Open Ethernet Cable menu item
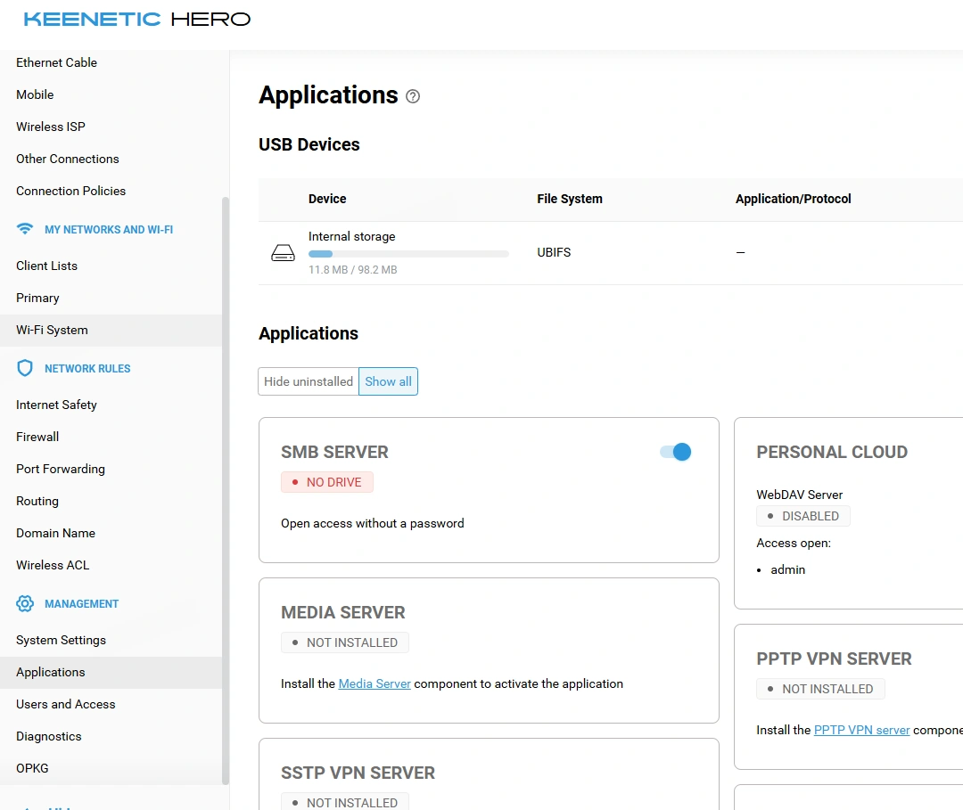 [x=56, y=62]
